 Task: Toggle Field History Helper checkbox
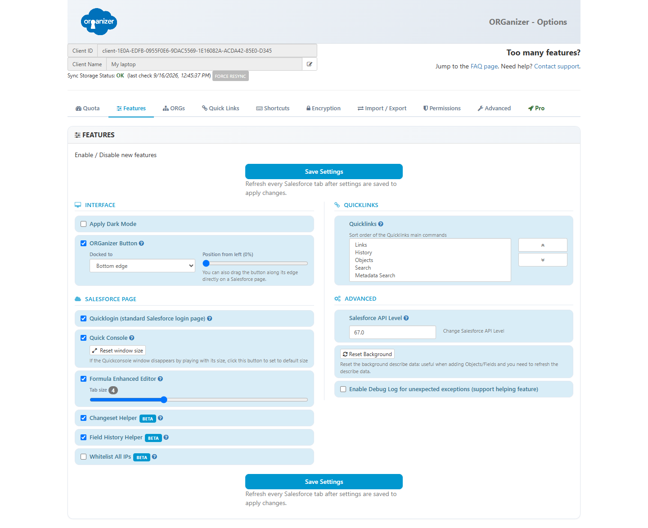(83, 438)
